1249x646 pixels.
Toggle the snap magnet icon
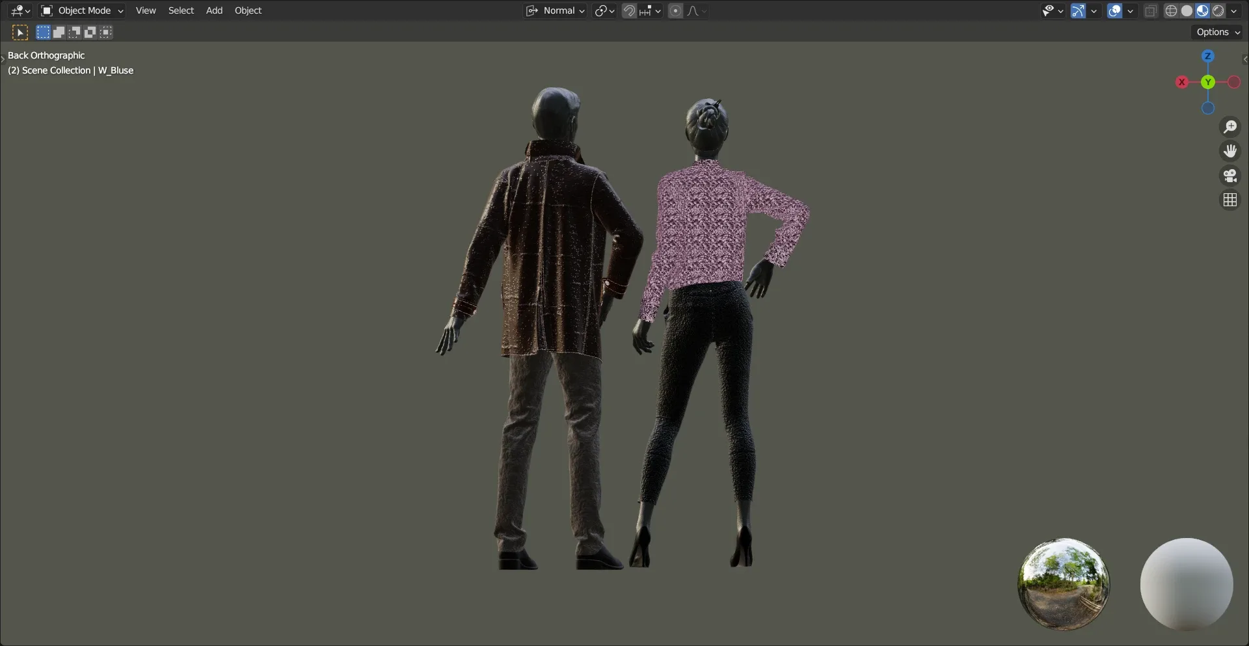[629, 10]
